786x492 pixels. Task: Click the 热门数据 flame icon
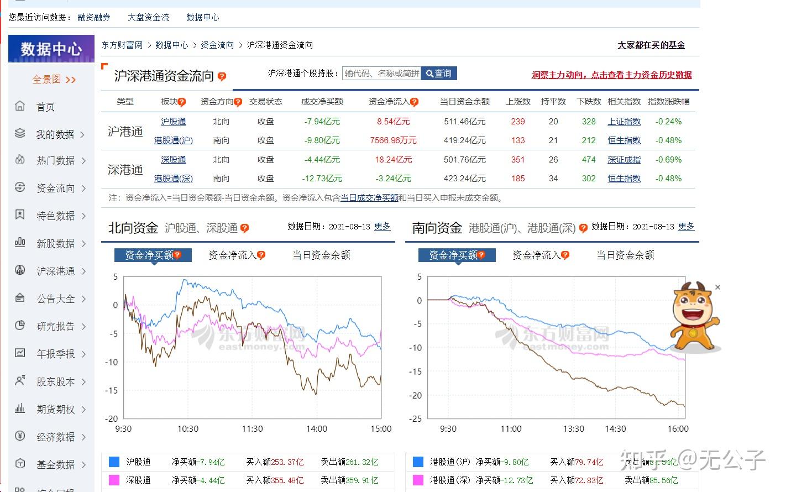pyautogui.click(x=20, y=160)
